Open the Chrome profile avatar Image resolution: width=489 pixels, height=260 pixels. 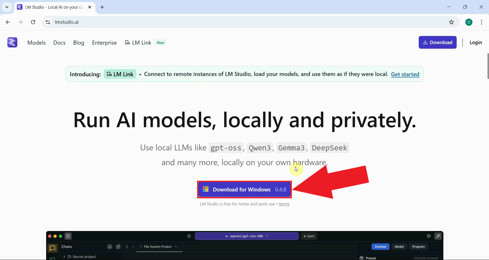(469, 22)
